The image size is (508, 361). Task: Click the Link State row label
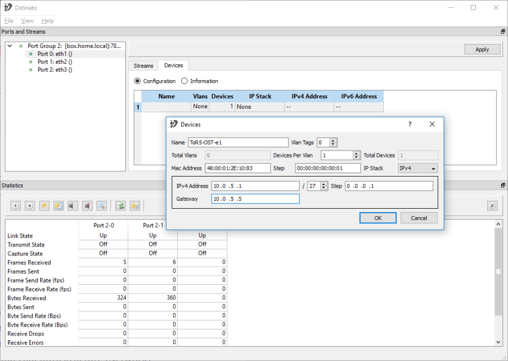pyautogui.click(x=20, y=236)
